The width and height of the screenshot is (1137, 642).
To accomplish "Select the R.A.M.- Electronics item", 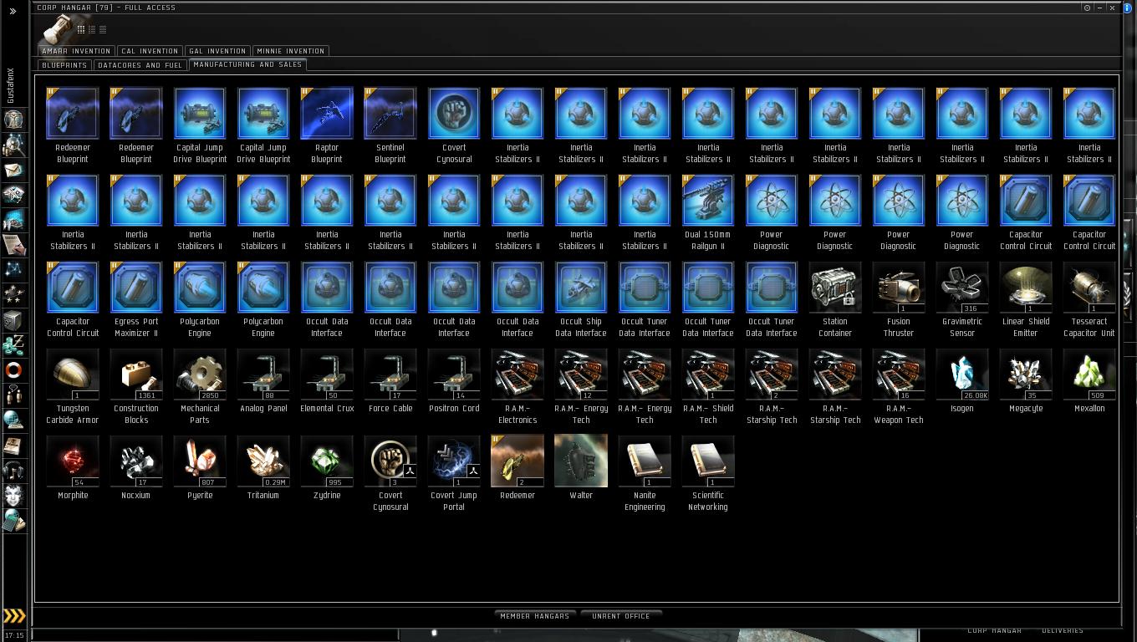I will click(518, 386).
